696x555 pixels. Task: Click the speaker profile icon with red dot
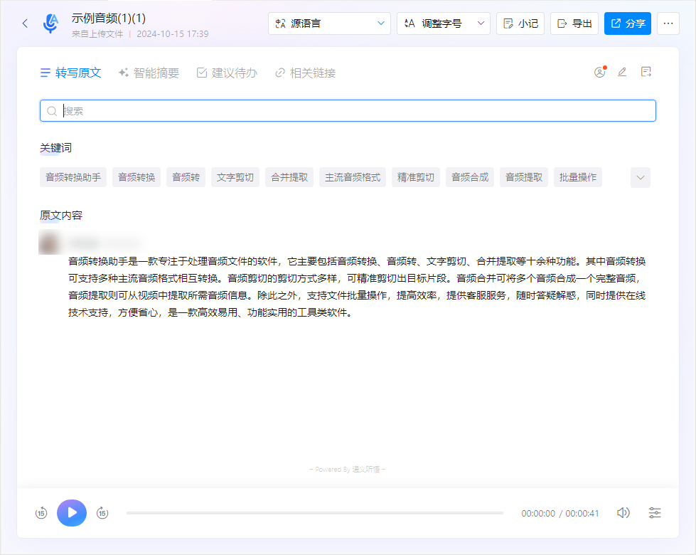click(600, 72)
